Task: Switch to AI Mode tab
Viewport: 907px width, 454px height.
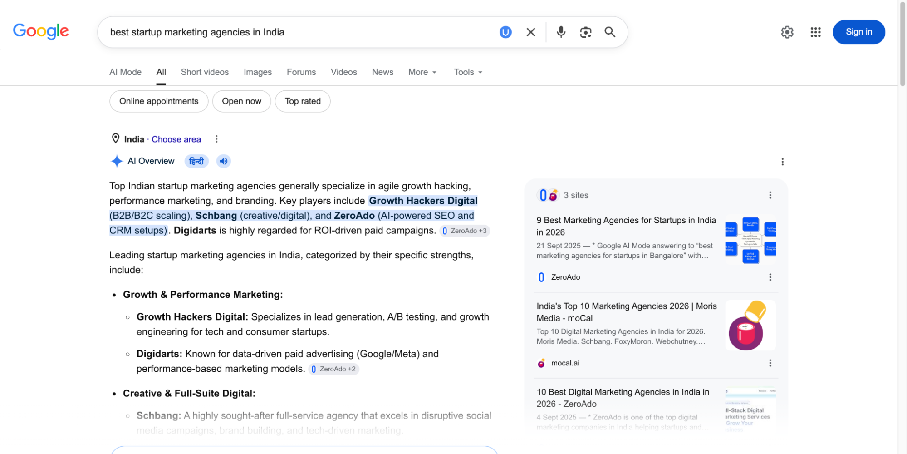Action: (x=125, y=72)
